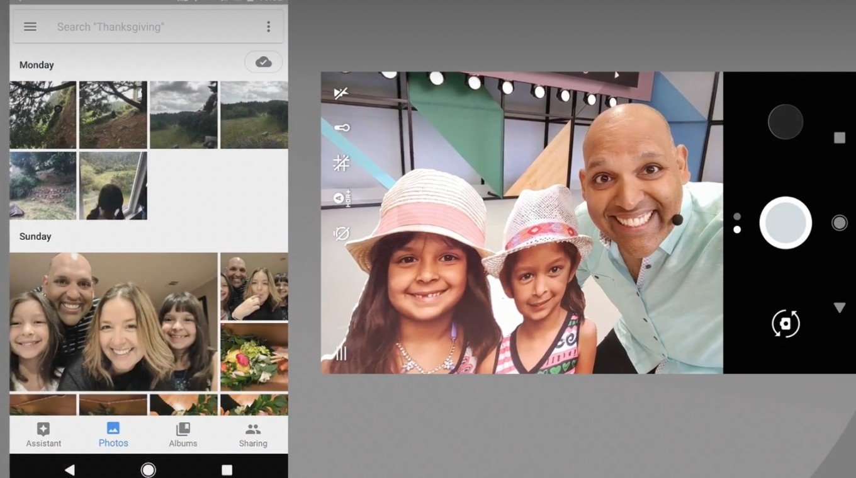Open the Assistant tab

point(43,435)
